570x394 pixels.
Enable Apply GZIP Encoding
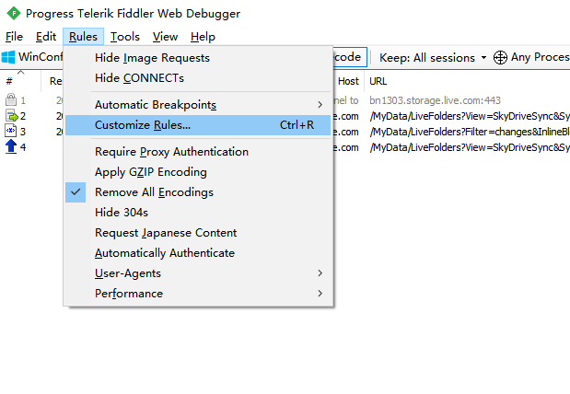click(198, 171)
